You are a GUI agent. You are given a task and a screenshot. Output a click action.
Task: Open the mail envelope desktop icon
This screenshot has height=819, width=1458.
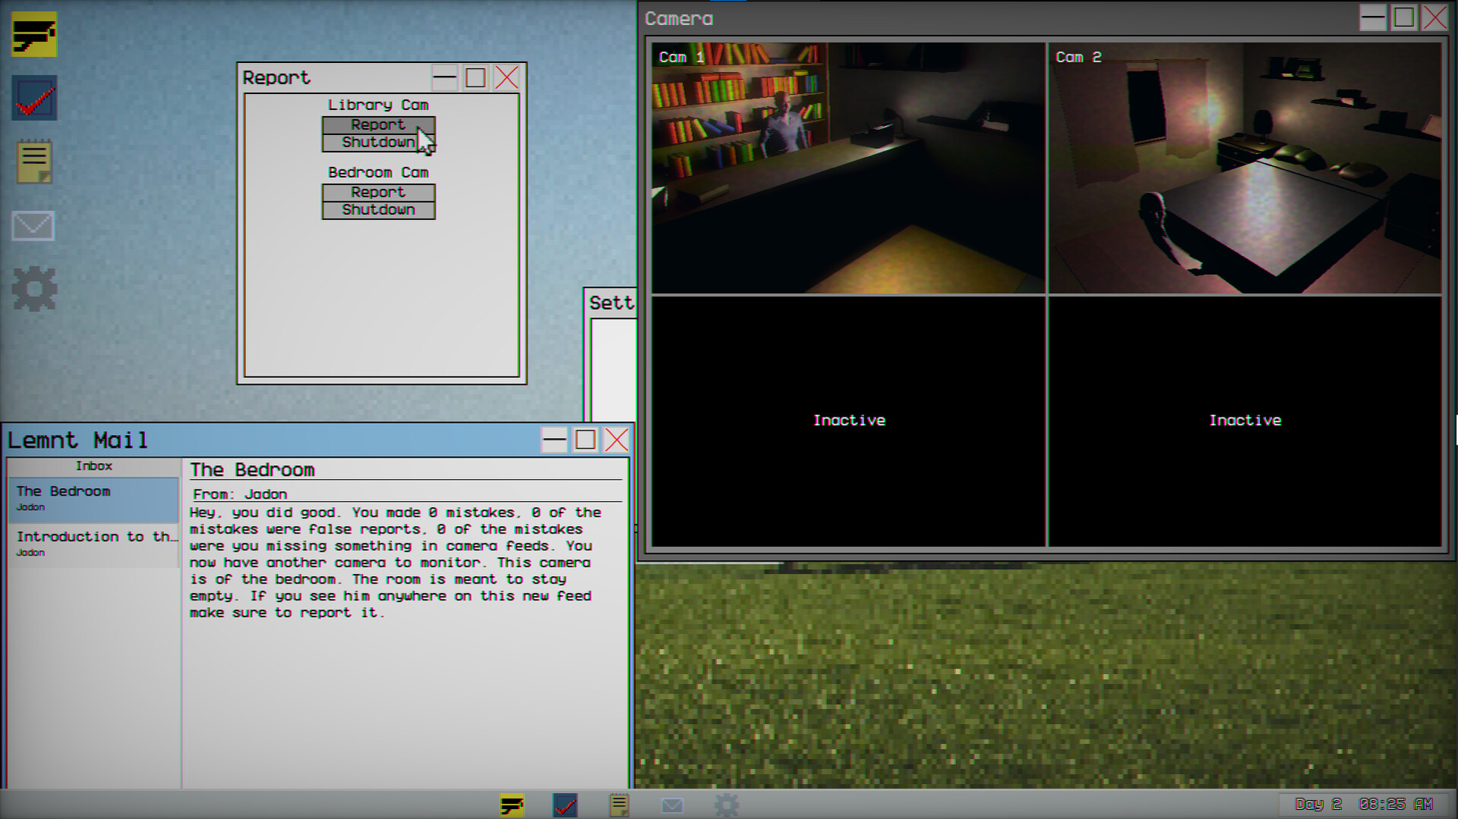33,225
